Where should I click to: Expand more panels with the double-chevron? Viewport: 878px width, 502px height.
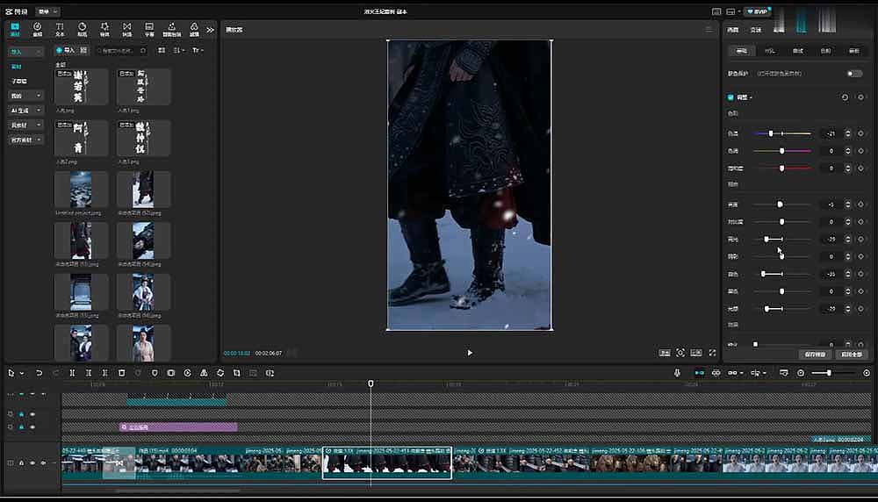tap(211, 30)
